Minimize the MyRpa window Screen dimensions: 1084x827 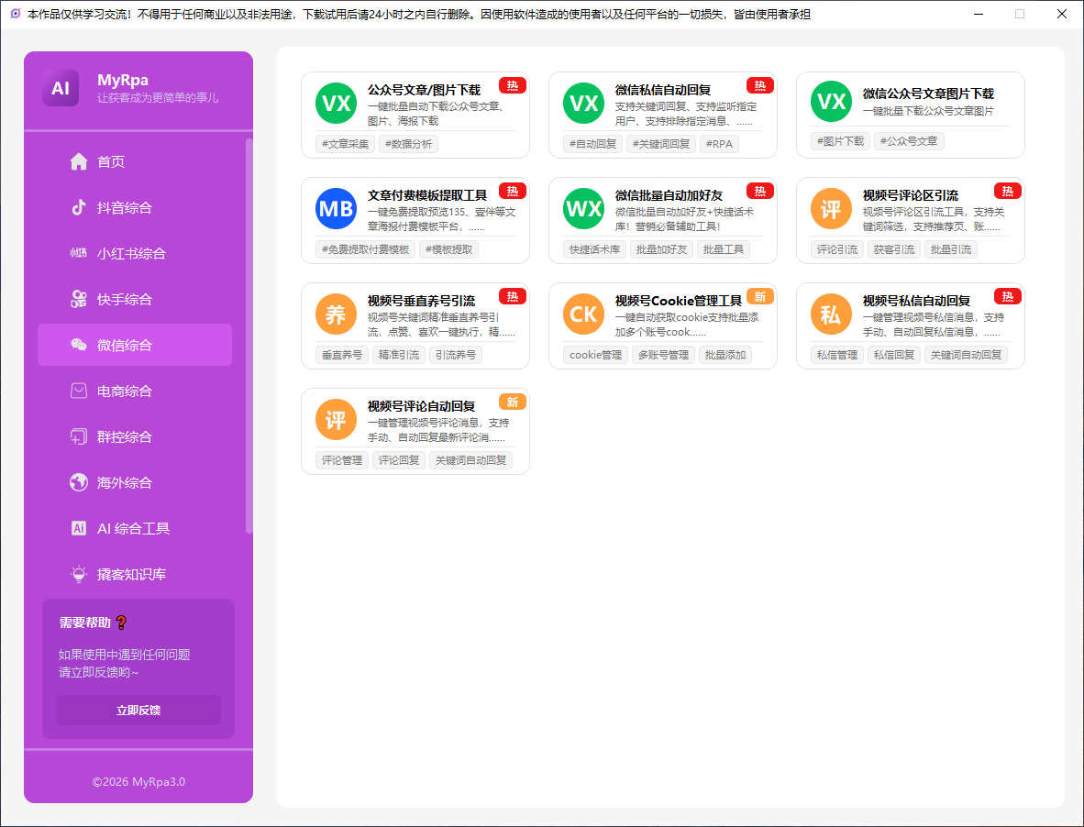[x=979, y=14]
